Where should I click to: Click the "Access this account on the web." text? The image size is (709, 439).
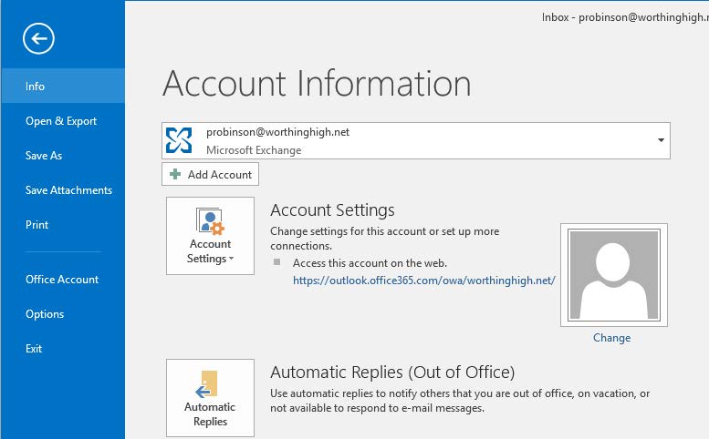click(370, 263)
